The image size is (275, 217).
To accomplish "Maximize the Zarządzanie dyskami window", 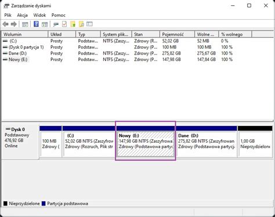I will point(249,6).
